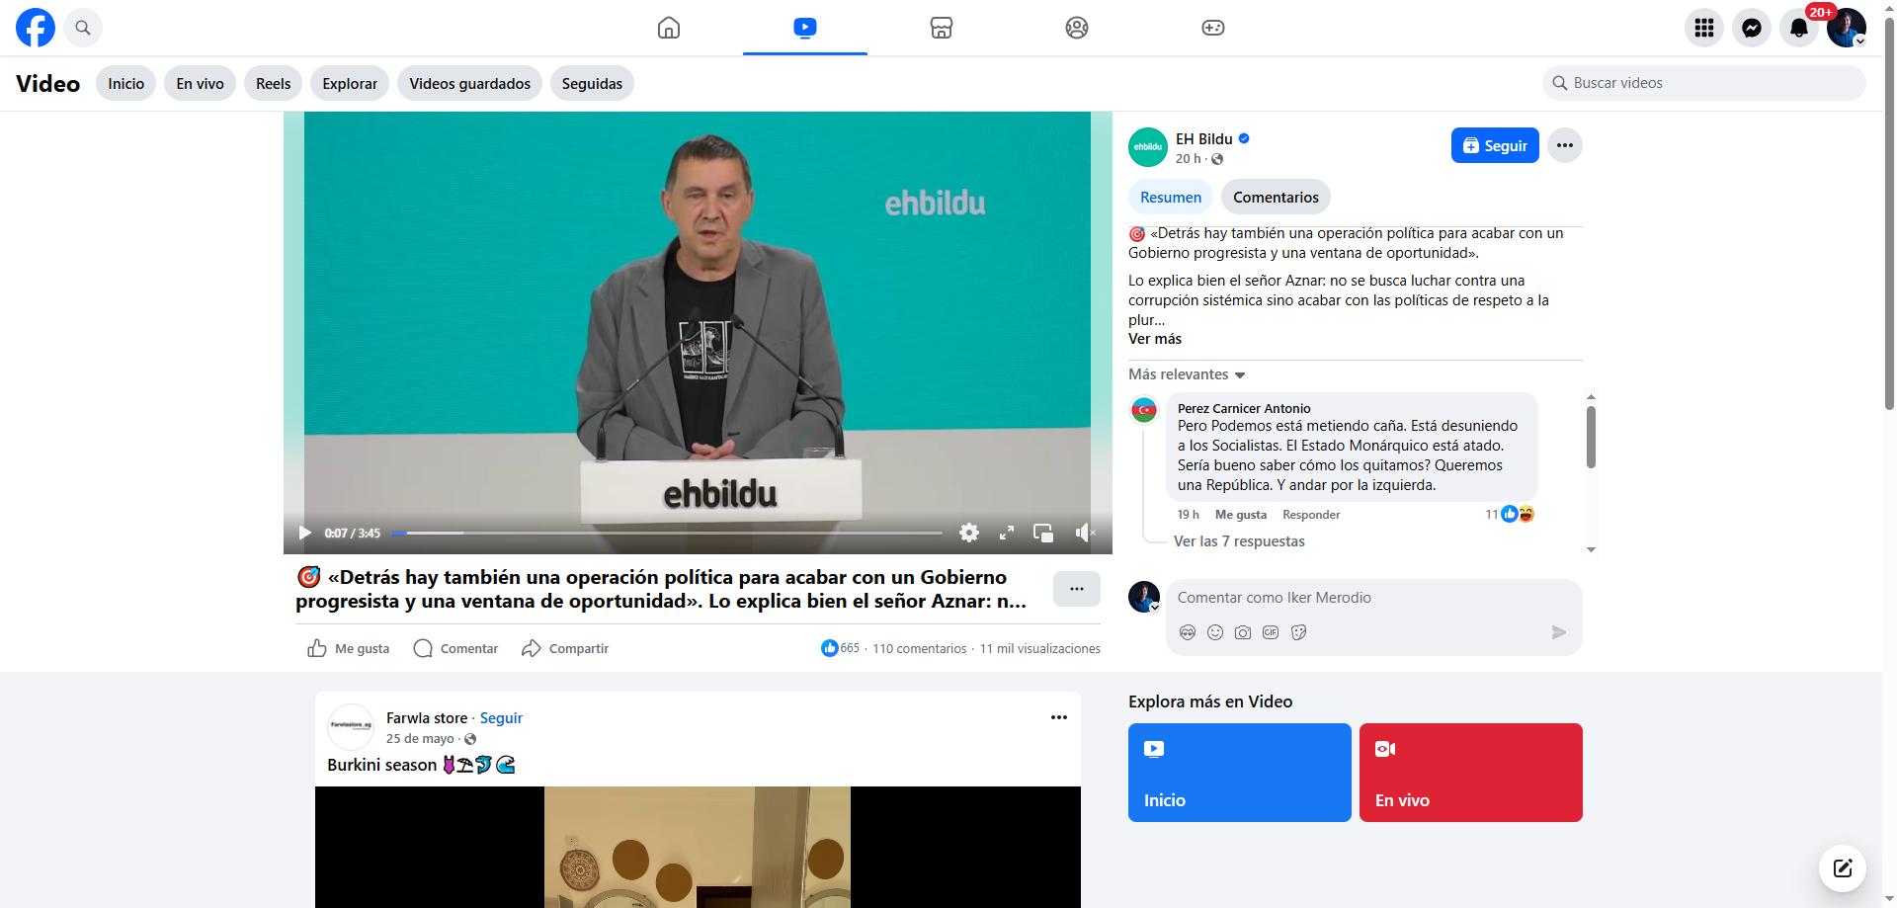Seek on the video progress bar
Screen dimensions: 1897x908
(667, 533)
